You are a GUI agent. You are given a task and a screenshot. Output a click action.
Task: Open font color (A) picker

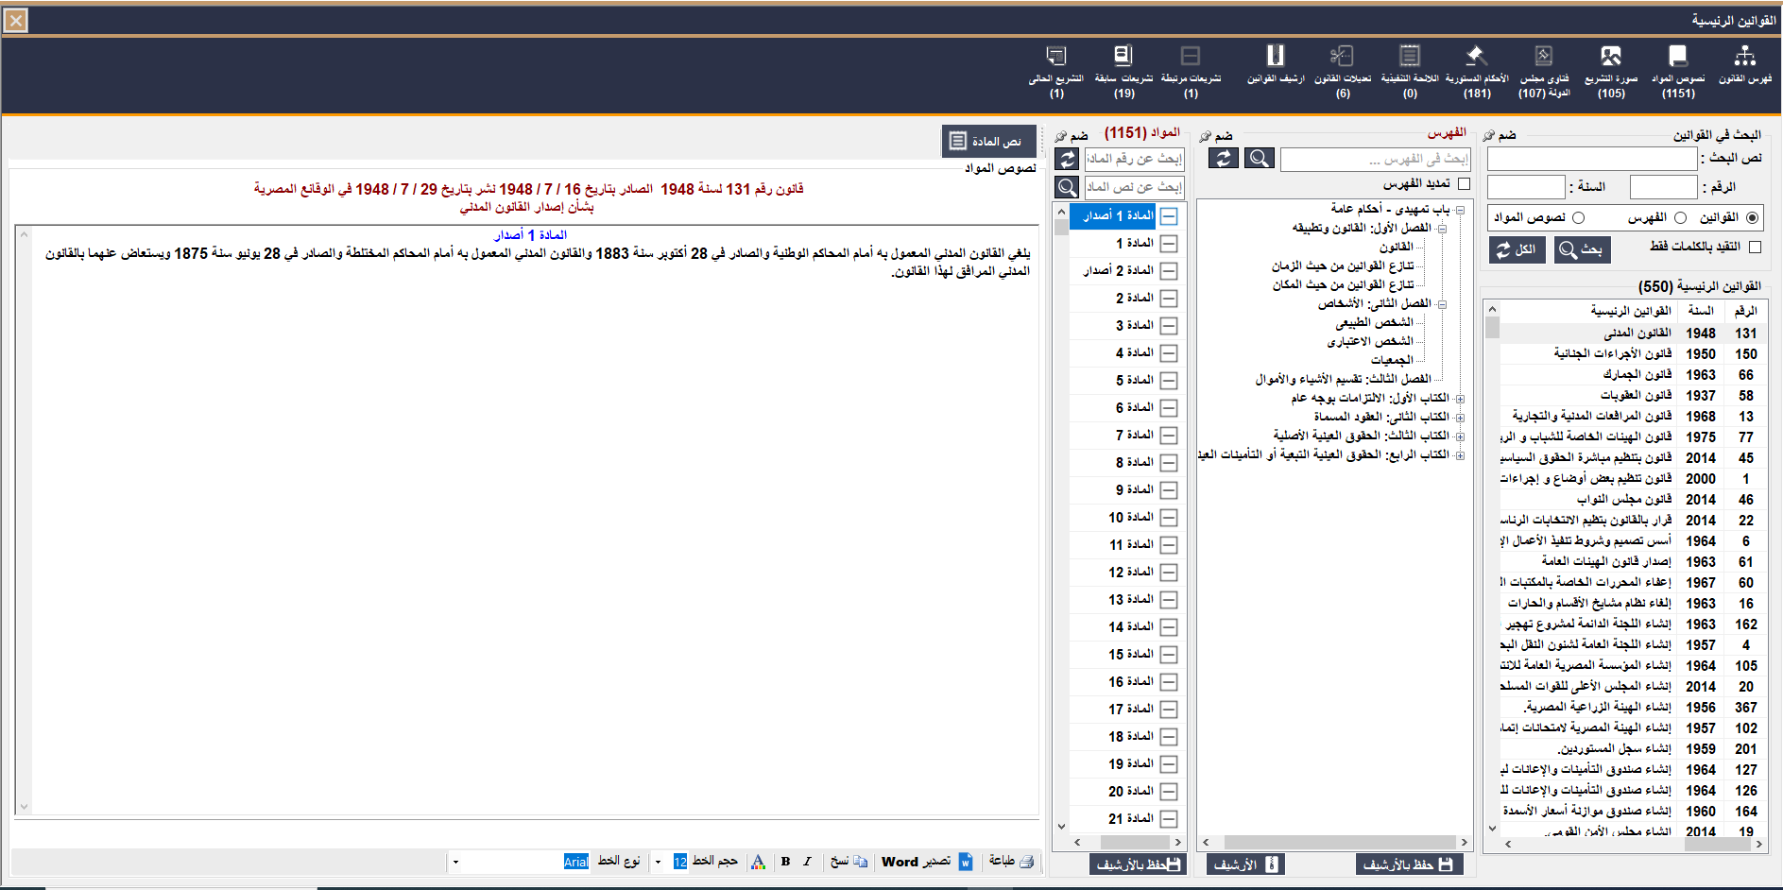pos(758,862)
